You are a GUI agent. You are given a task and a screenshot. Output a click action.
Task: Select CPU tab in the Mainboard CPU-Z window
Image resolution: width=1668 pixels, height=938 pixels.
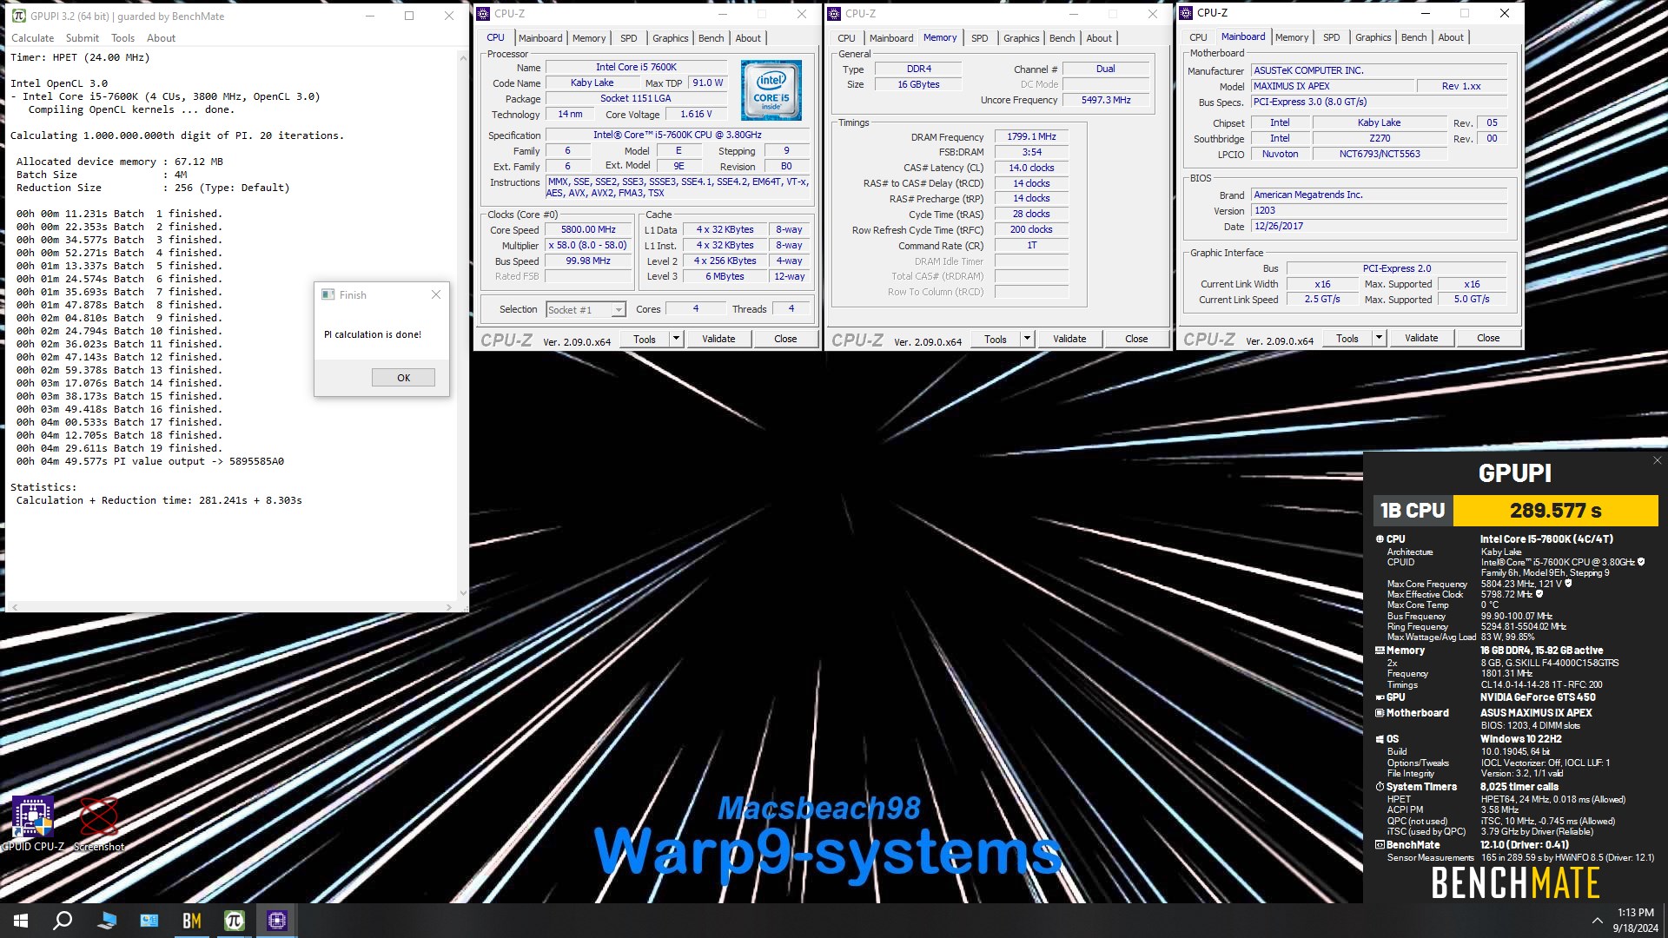coord(1198,37)
